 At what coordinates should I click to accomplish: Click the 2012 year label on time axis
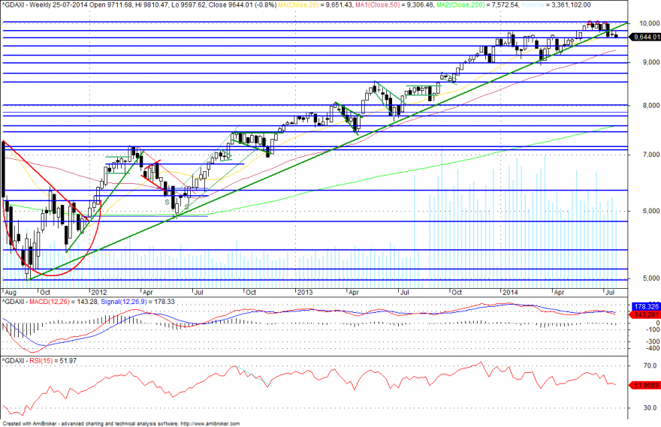(99, 292)
